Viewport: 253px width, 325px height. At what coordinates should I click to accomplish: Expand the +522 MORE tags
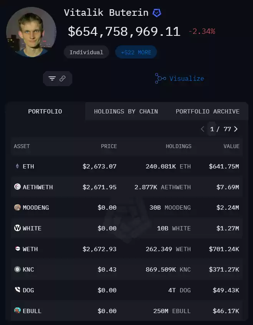(x=136, y=52)
